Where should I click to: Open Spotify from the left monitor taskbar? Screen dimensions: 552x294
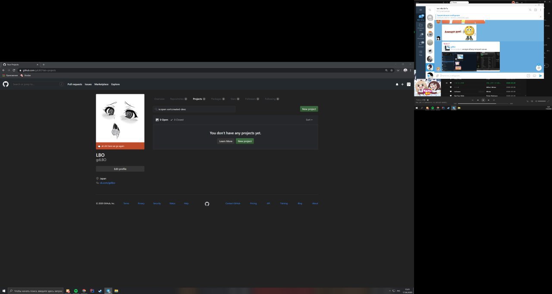pyautogui.click(x=76, y=291)
